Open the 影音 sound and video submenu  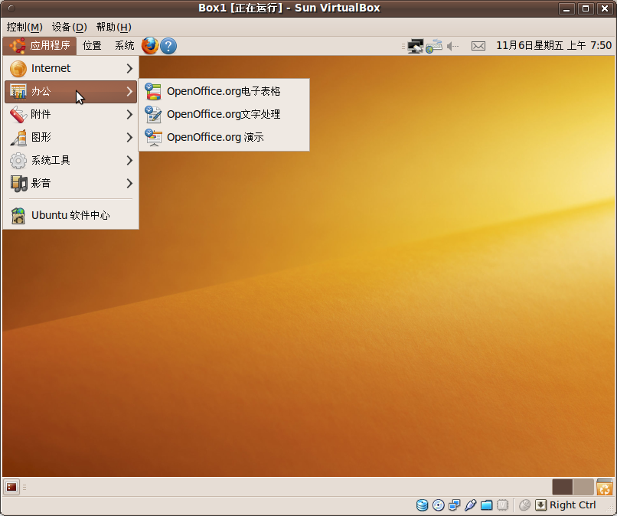point(71,183)
